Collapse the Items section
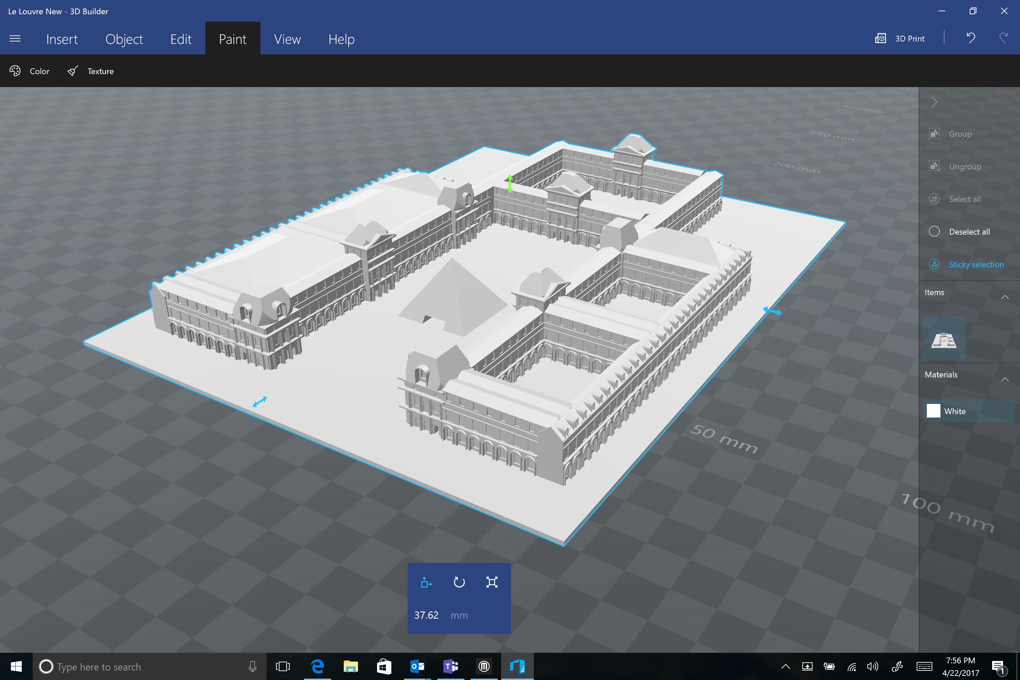The height and width of the screenshot is (680, 1020). [1005, 297]
